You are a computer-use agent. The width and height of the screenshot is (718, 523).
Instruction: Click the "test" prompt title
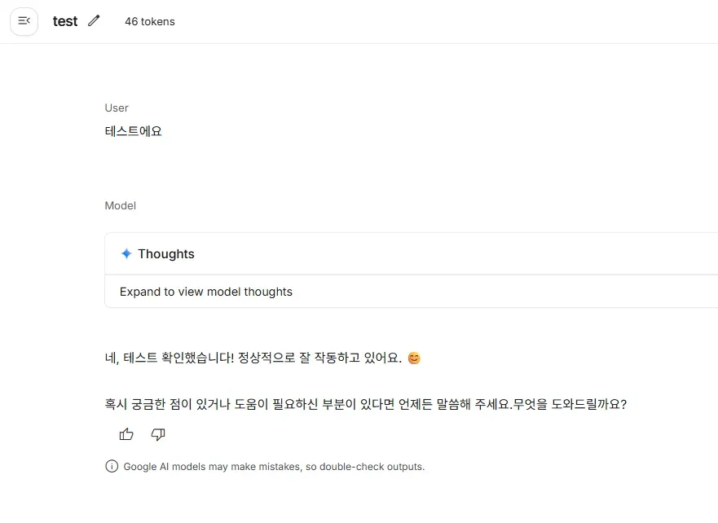[65, 21]
